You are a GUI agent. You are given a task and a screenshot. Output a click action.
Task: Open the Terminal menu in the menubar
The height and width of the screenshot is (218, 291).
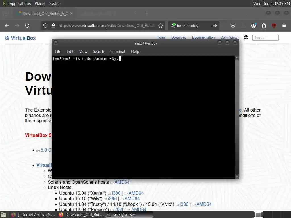click(117, 52)
